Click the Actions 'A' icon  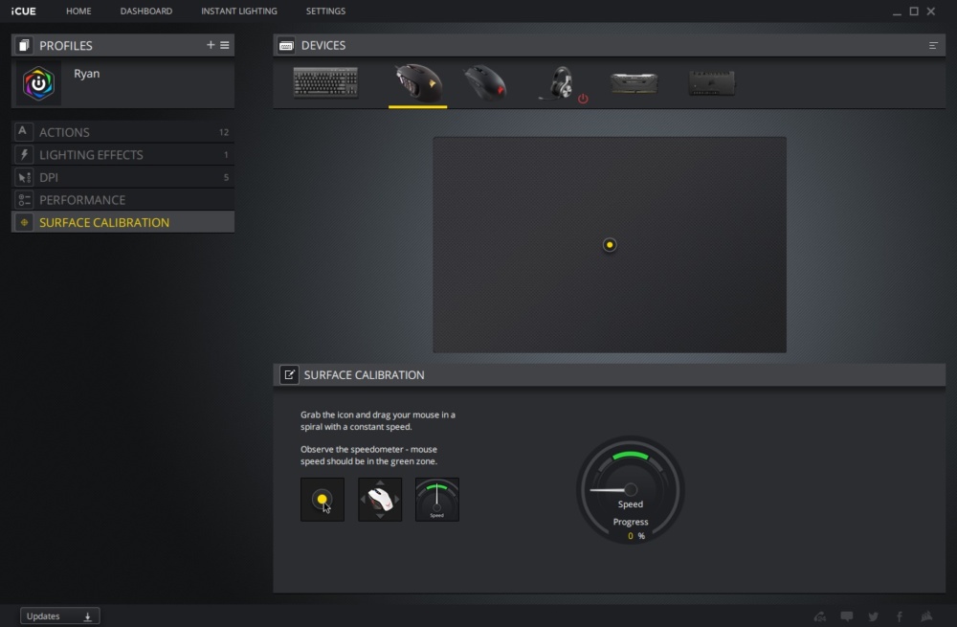tap(23, 131)
